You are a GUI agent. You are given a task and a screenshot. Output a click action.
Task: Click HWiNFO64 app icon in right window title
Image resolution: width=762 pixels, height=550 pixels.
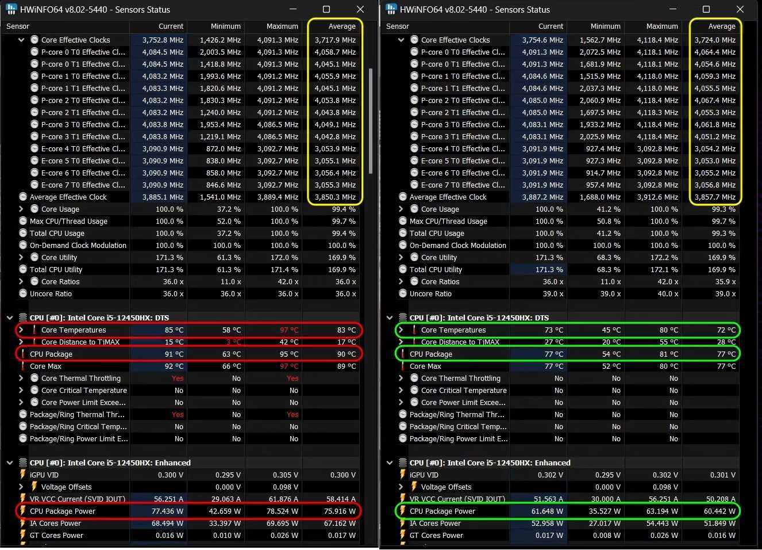click(391, 9)
